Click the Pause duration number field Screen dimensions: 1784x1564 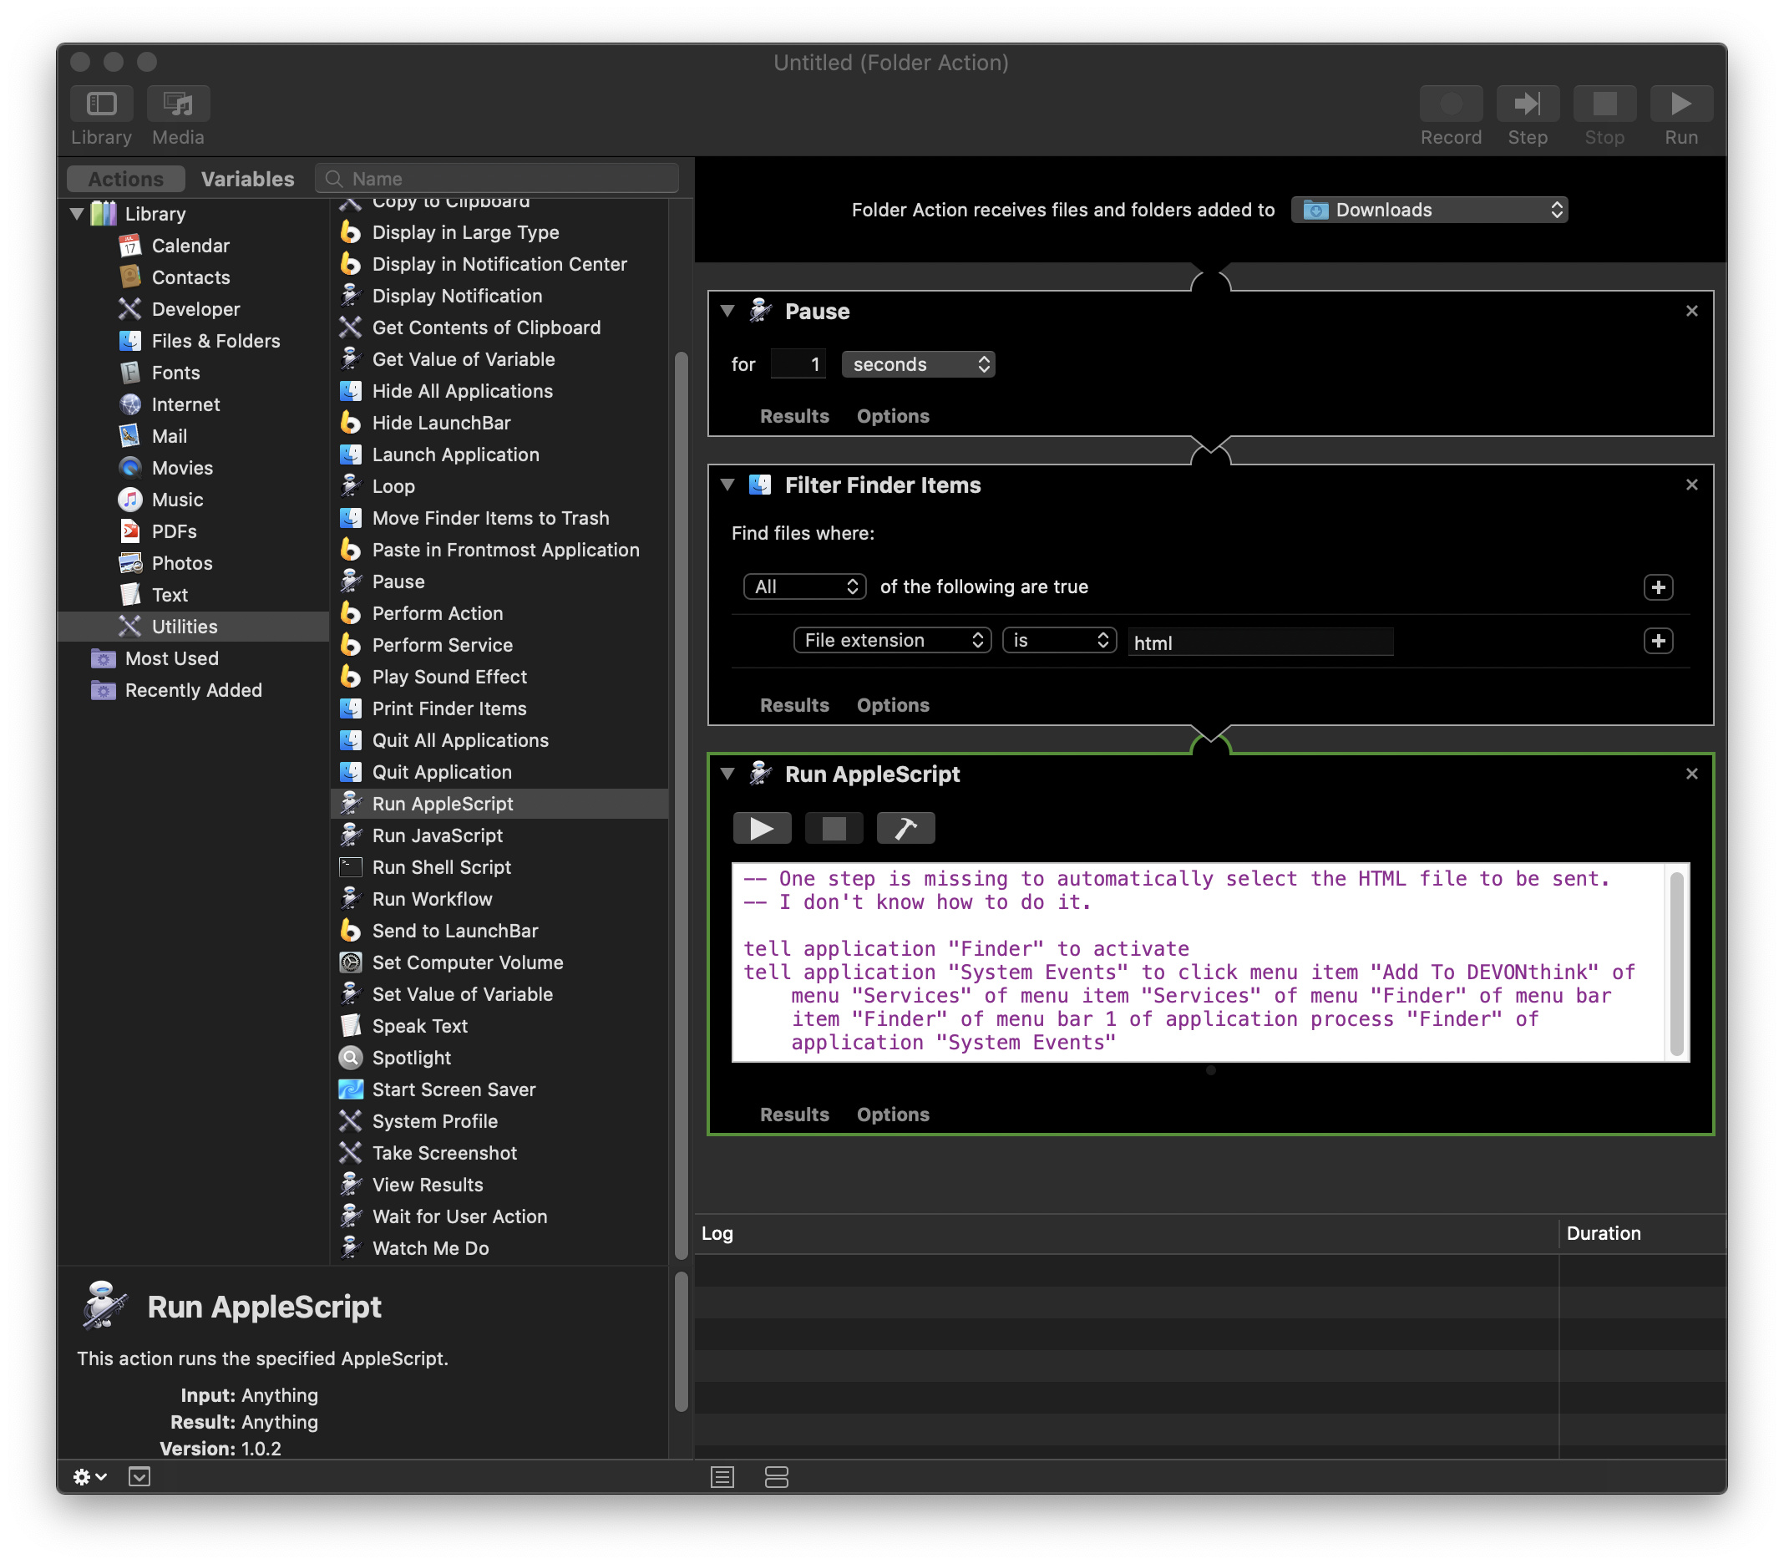tap(798, 364)
